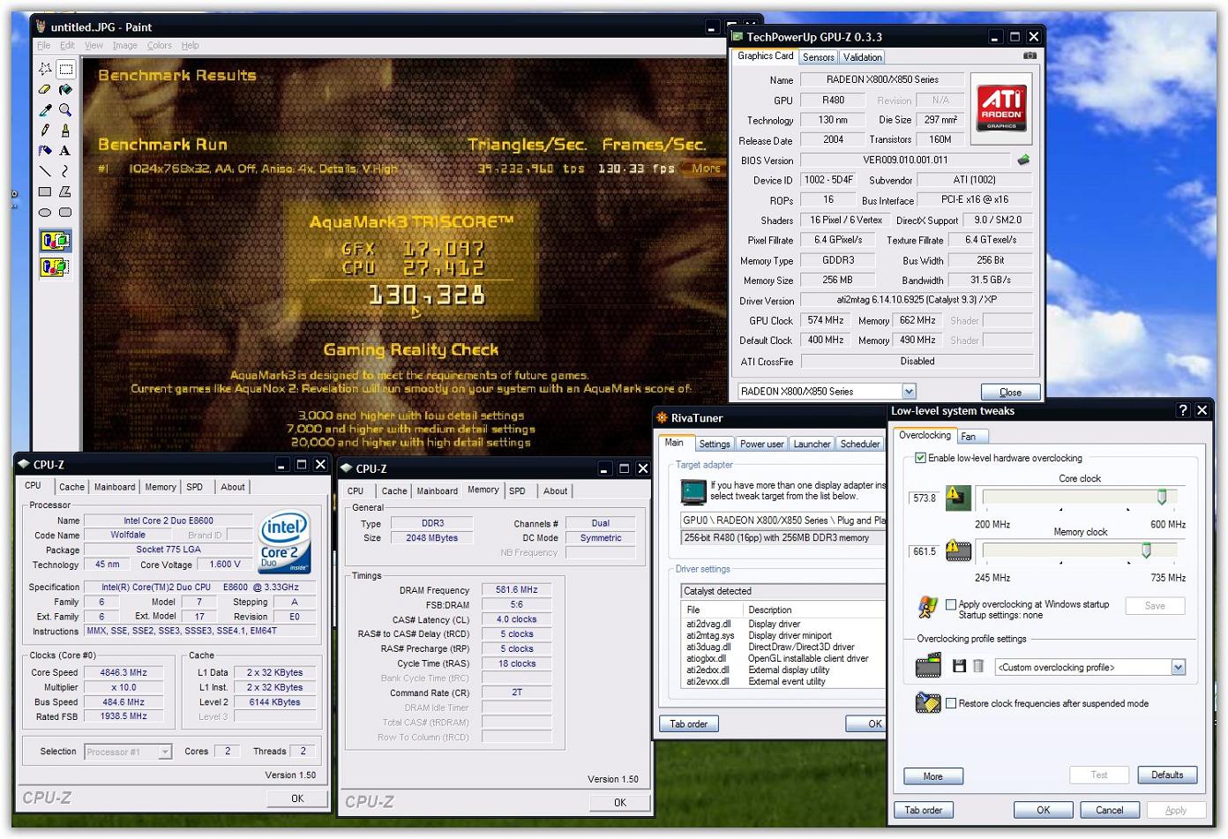Pick the Eraser tool in Paint
The image size is (1228, 839).
45,89
